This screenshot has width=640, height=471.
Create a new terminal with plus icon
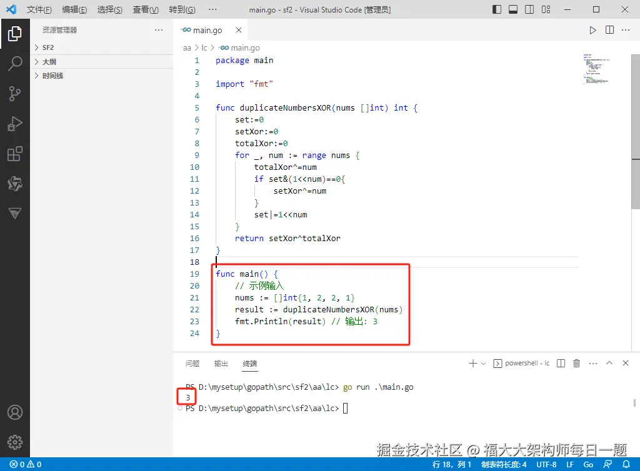click(x=472, y=364)
